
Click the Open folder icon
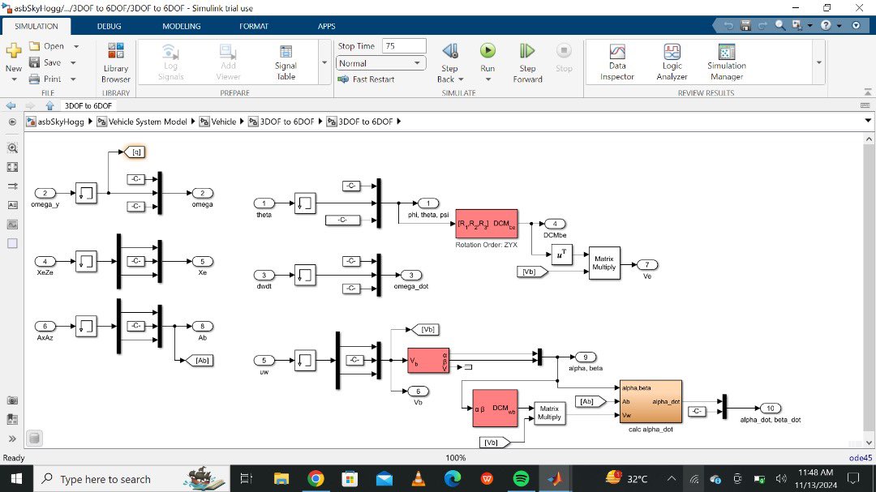(35, 45)
